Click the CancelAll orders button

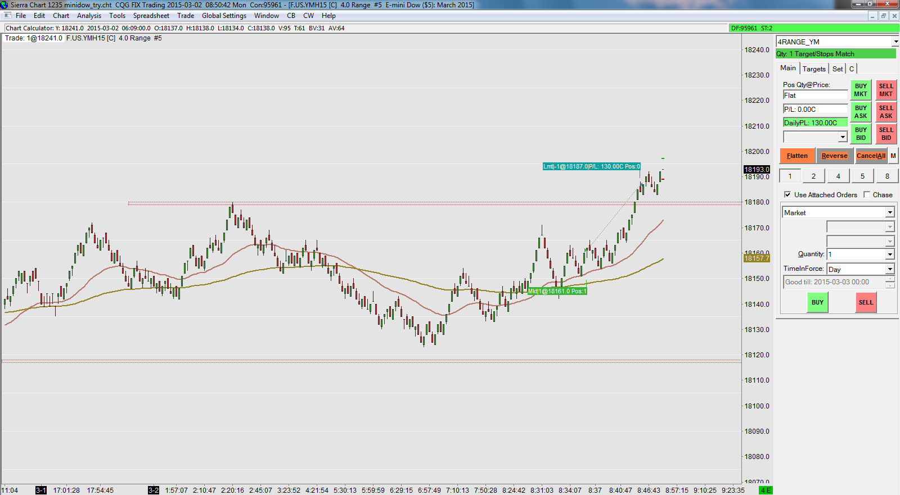click(x=871, y=156)
